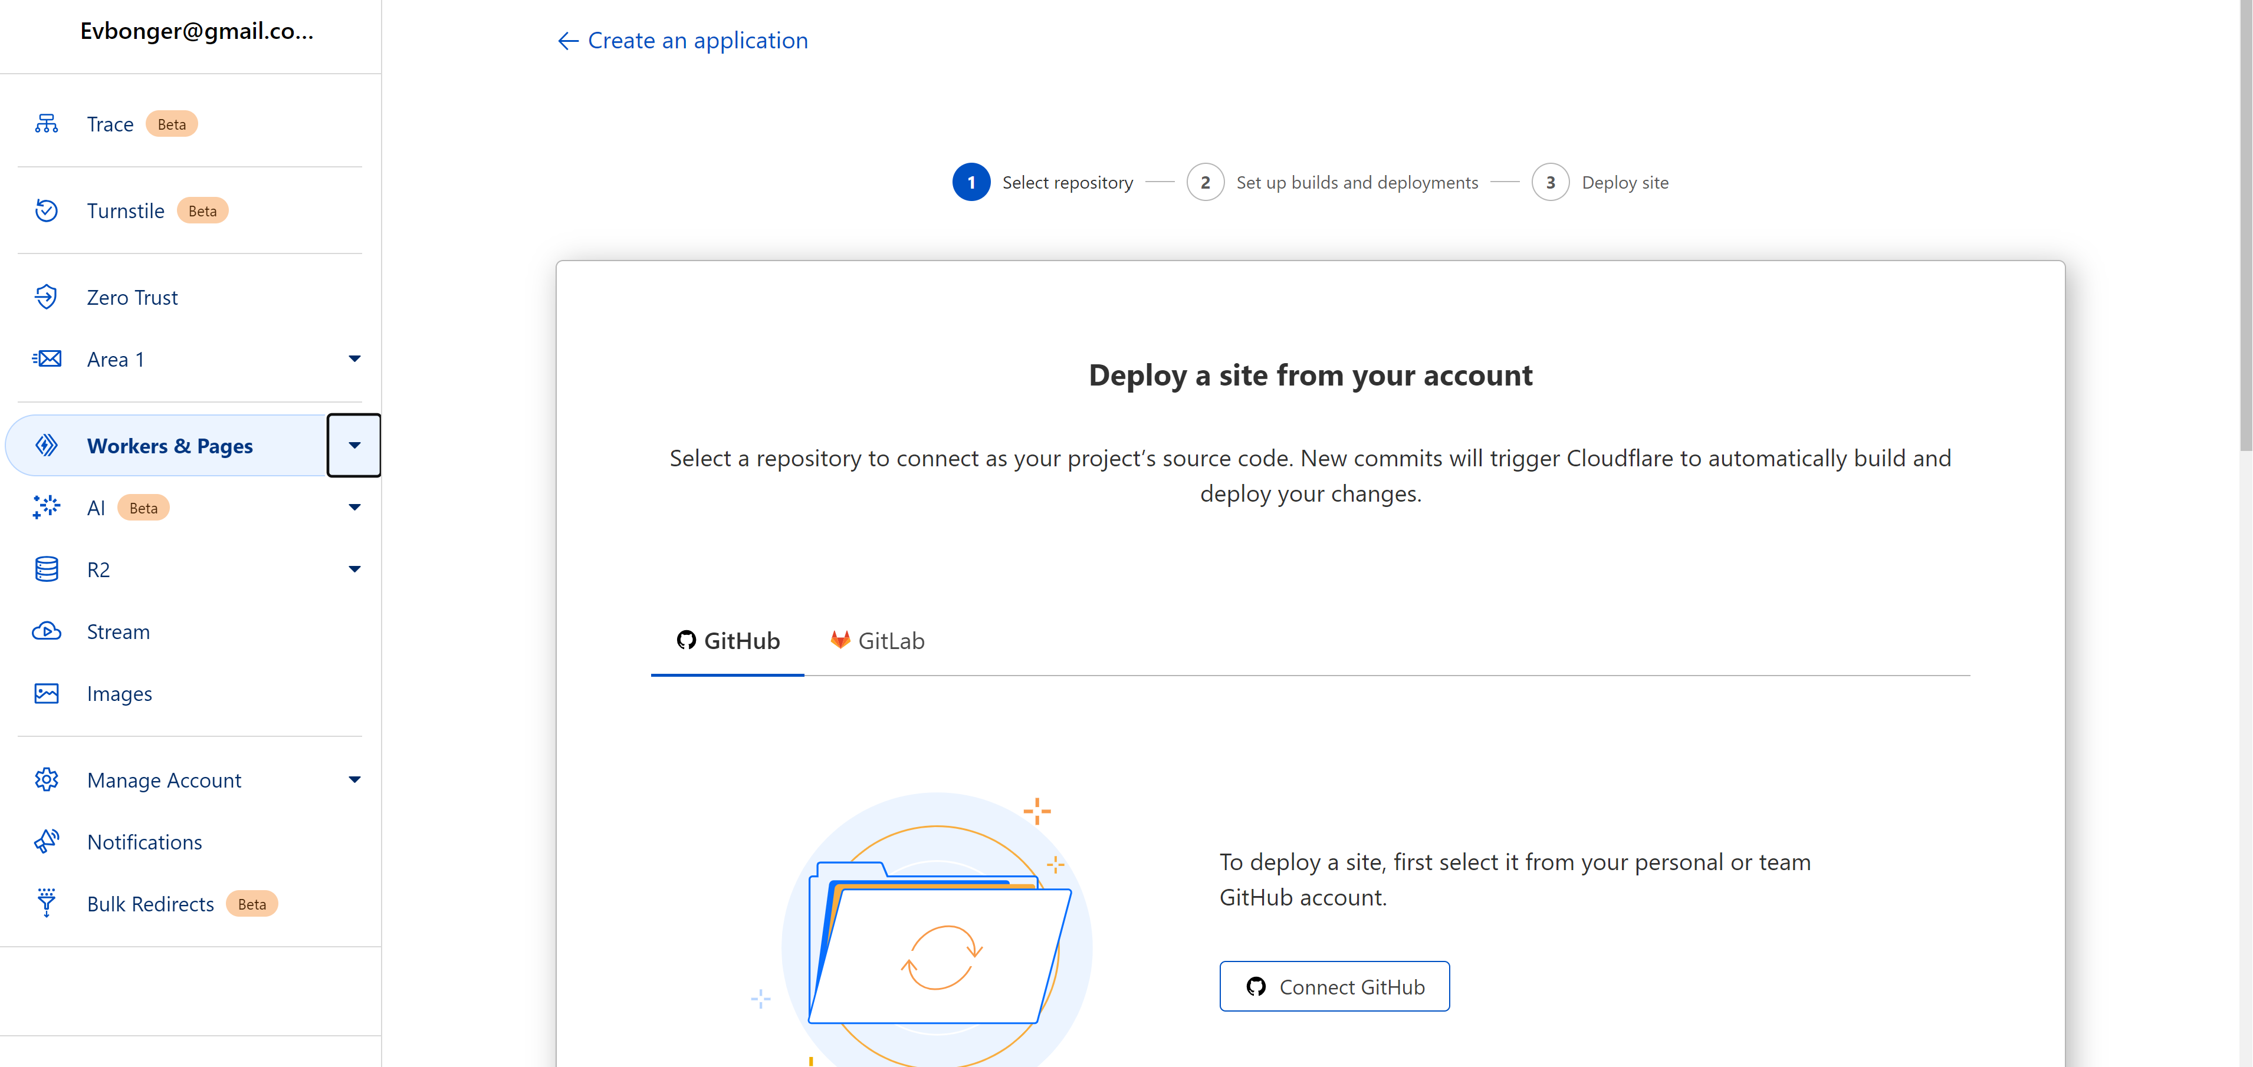
Task: Click the Images picture icon
Action: tap(47, 693)
